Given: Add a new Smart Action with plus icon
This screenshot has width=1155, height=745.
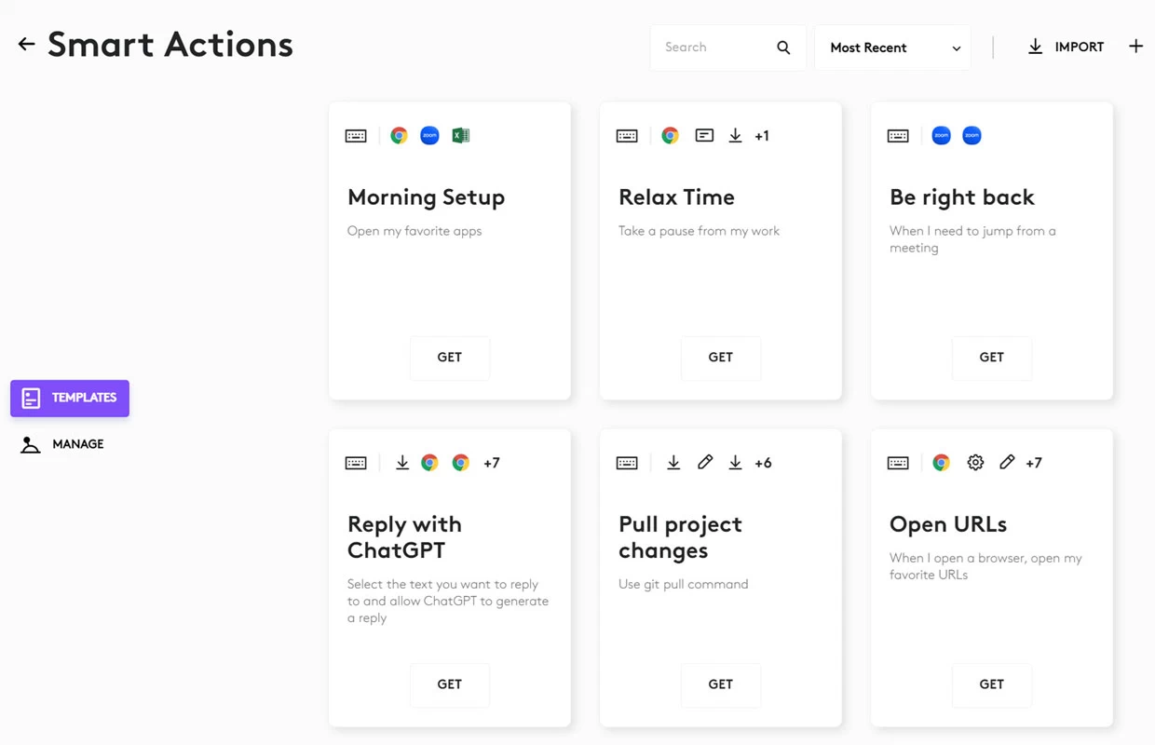Looking at the screenshot, I should (x=1135, y=47).
